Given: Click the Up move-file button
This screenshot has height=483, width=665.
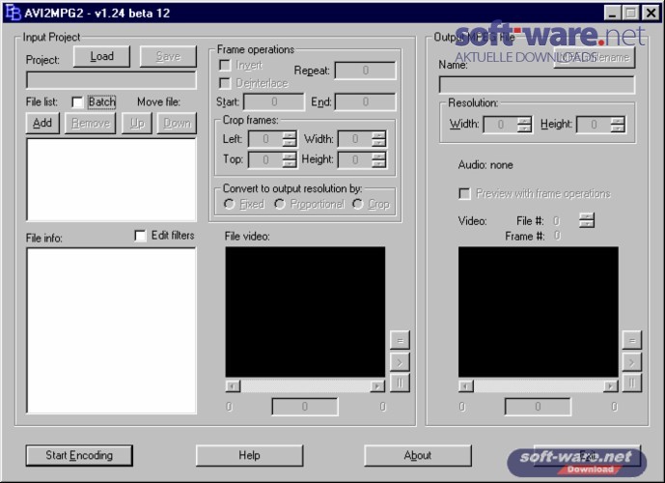Looking at the screenshot, I should [137, 123].
